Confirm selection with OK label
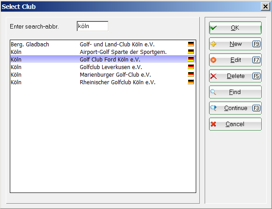The width and height of the screenshot is (272, 209). 235,28
